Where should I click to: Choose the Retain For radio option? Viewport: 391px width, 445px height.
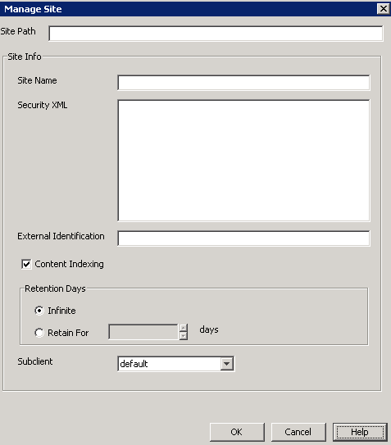pos(39,333)
